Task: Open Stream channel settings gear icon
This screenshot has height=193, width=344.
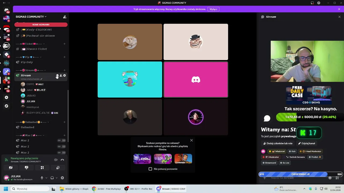Action: click(64, 76)
